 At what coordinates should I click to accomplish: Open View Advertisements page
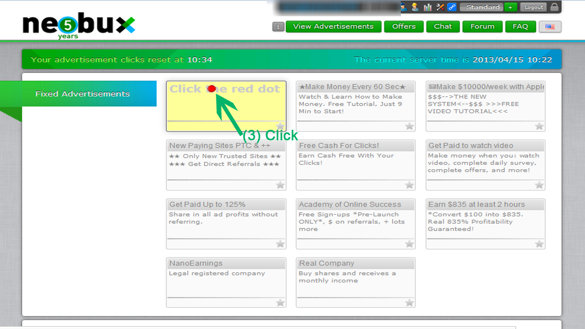tap(333, 27)
